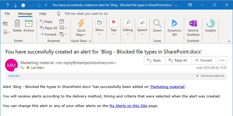Click recipient Carl Mårn

37,68
